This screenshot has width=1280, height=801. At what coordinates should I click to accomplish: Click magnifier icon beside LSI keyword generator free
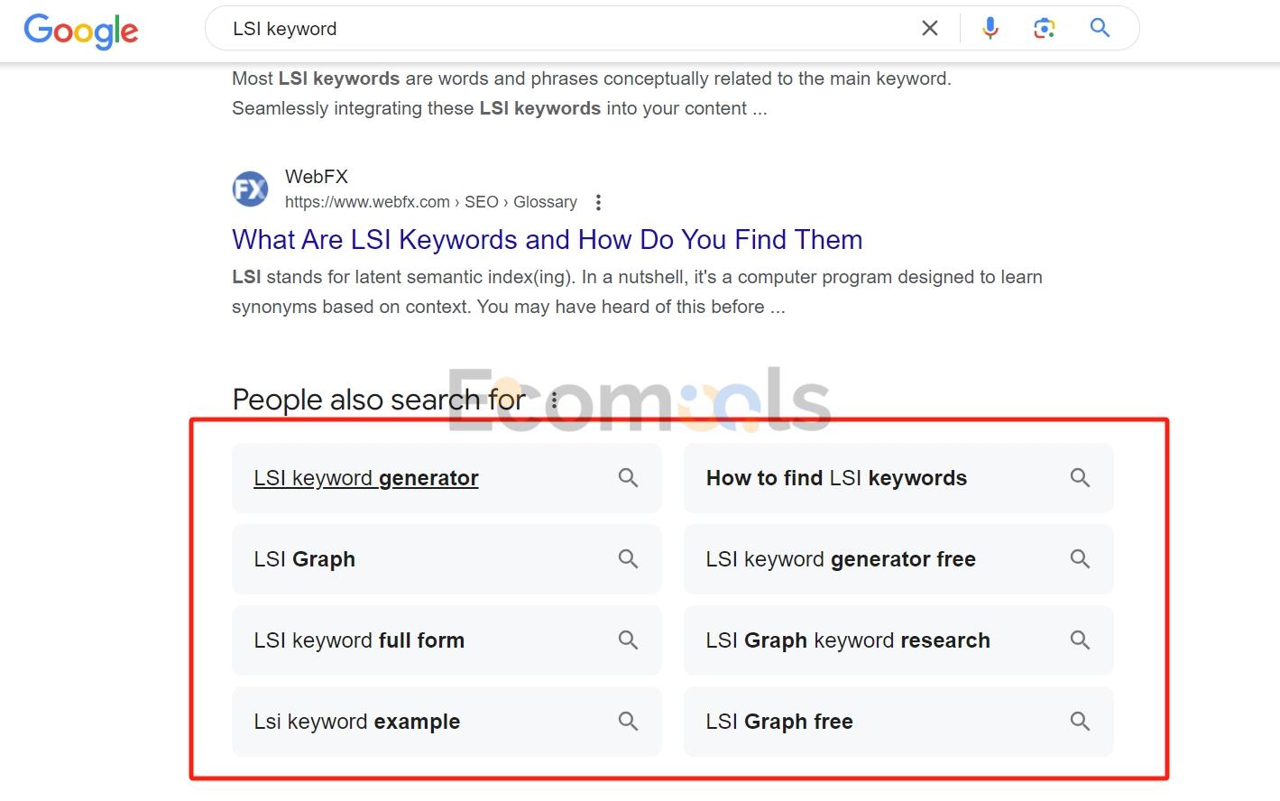pos(1081,559)
